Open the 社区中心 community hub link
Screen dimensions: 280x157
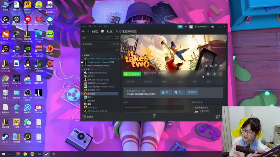(148, 82)
